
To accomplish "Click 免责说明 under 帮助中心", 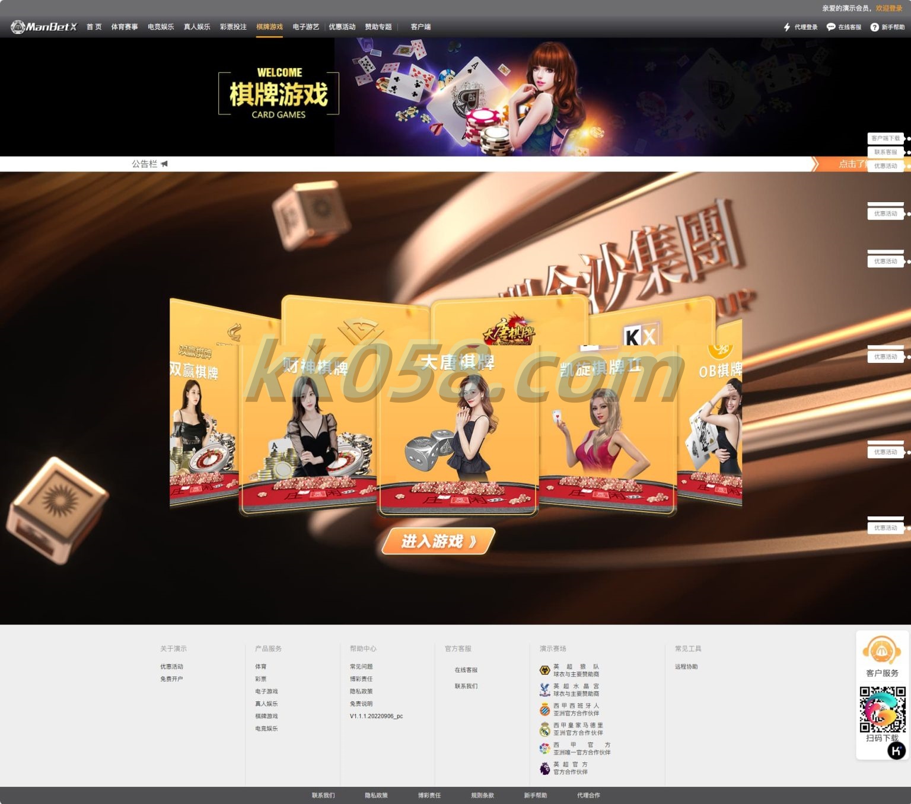I will pyautogui.click(x=361, y=704).
